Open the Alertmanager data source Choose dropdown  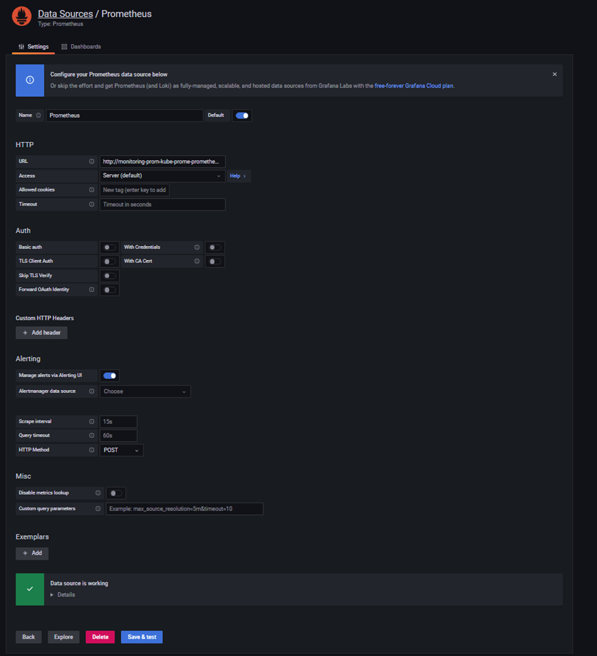(145, 392)
